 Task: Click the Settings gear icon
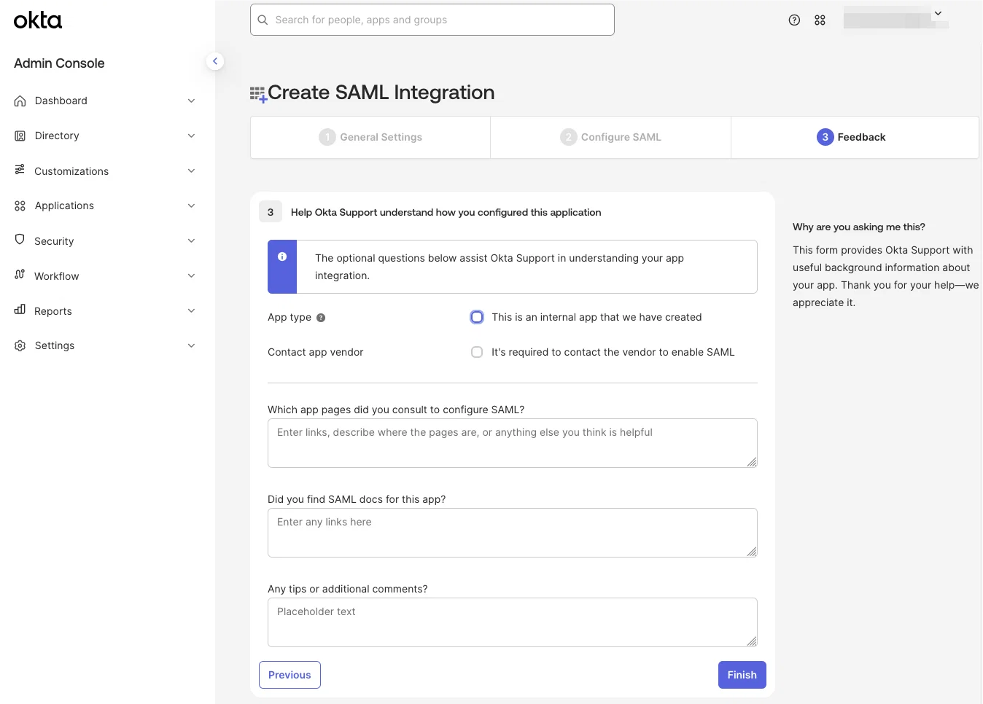click(20, 345)
